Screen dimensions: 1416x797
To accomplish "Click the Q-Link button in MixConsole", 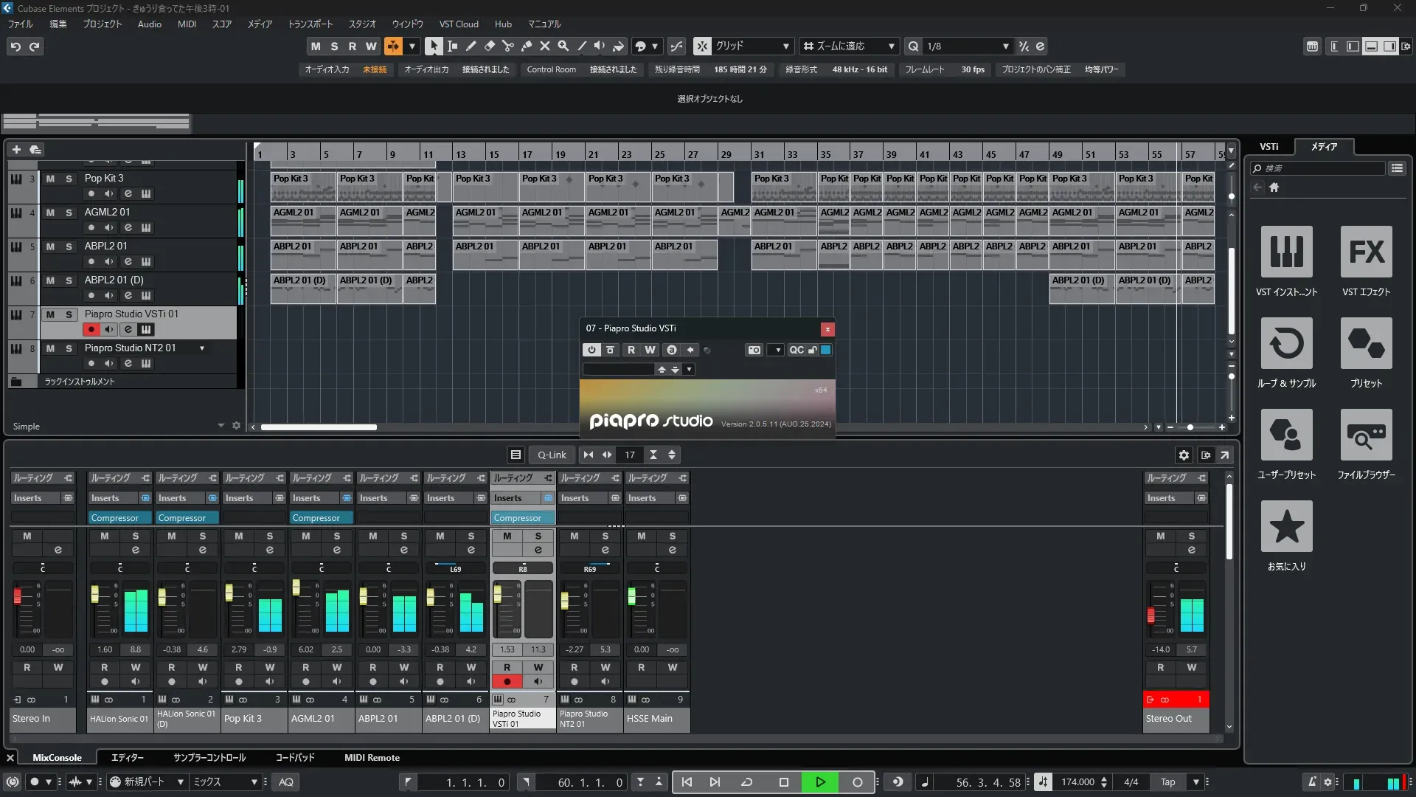I will 551,455.
